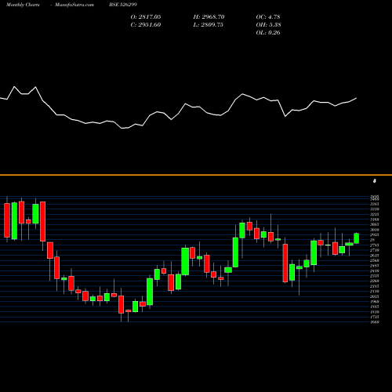392x392 pixels.
Task: Click the 'Monthly Charts' title text
Action: (x=23, y=5)
